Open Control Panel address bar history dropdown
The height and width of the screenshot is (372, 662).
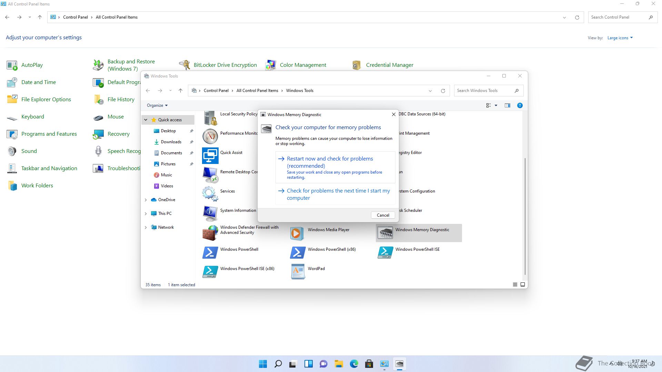pos(564,17)
